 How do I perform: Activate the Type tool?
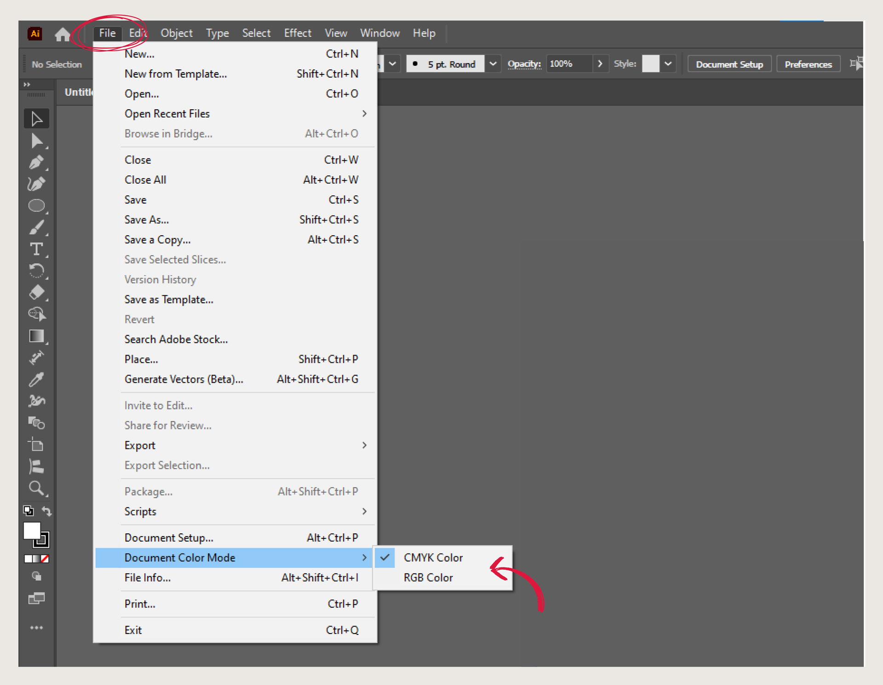[36, 249]
